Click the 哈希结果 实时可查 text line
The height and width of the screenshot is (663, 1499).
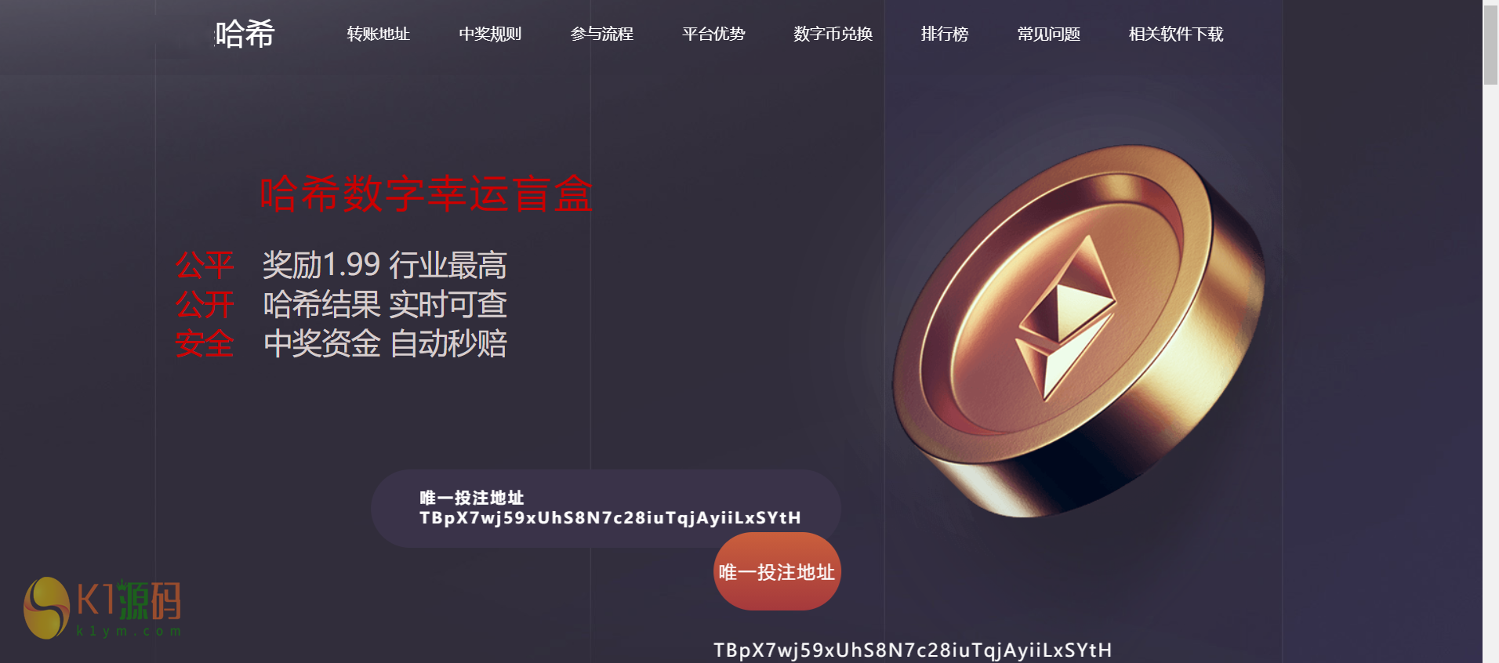click(385, 304)
